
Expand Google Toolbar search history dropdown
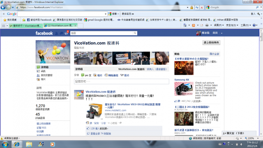click(106, 14)
